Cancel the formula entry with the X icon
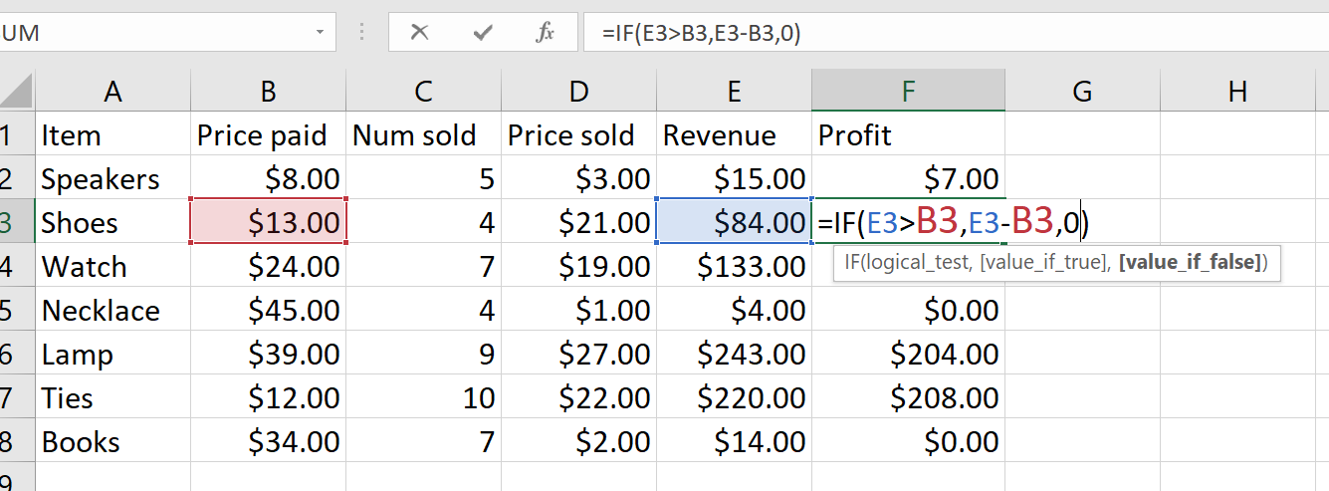This screenshot has height=491, width=1329. click(419, 33)
